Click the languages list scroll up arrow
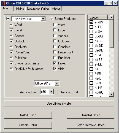 pyautogui.click(x=112, y=17)
